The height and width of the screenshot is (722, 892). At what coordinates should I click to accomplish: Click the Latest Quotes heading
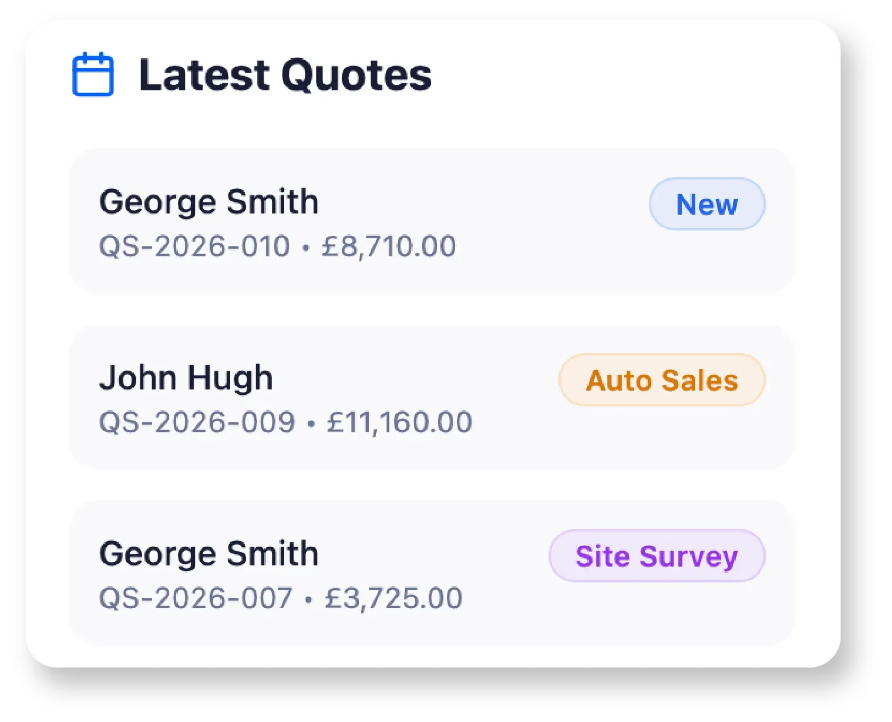(x=285, y=75)
